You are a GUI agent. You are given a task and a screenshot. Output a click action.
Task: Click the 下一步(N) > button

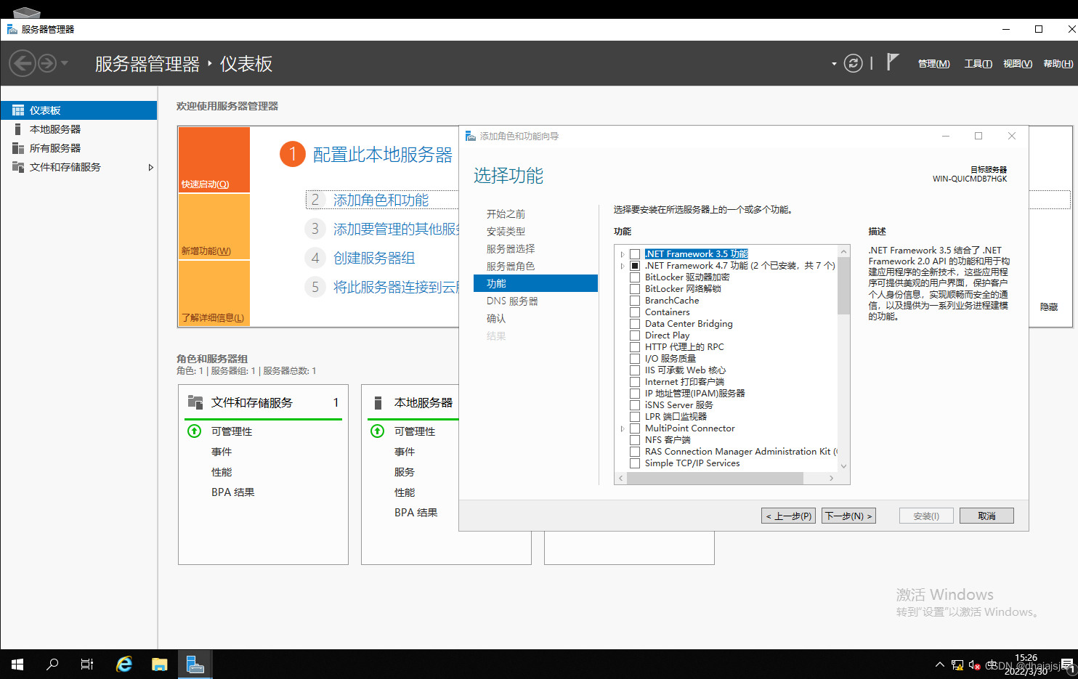(x=848, y=516)
